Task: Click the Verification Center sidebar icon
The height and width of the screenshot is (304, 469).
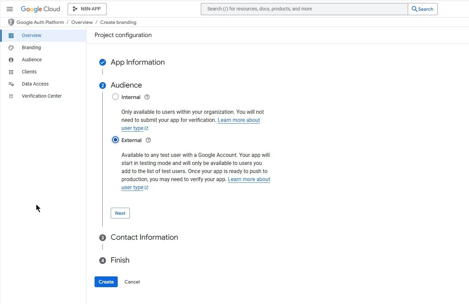Action: pos(11,96)
